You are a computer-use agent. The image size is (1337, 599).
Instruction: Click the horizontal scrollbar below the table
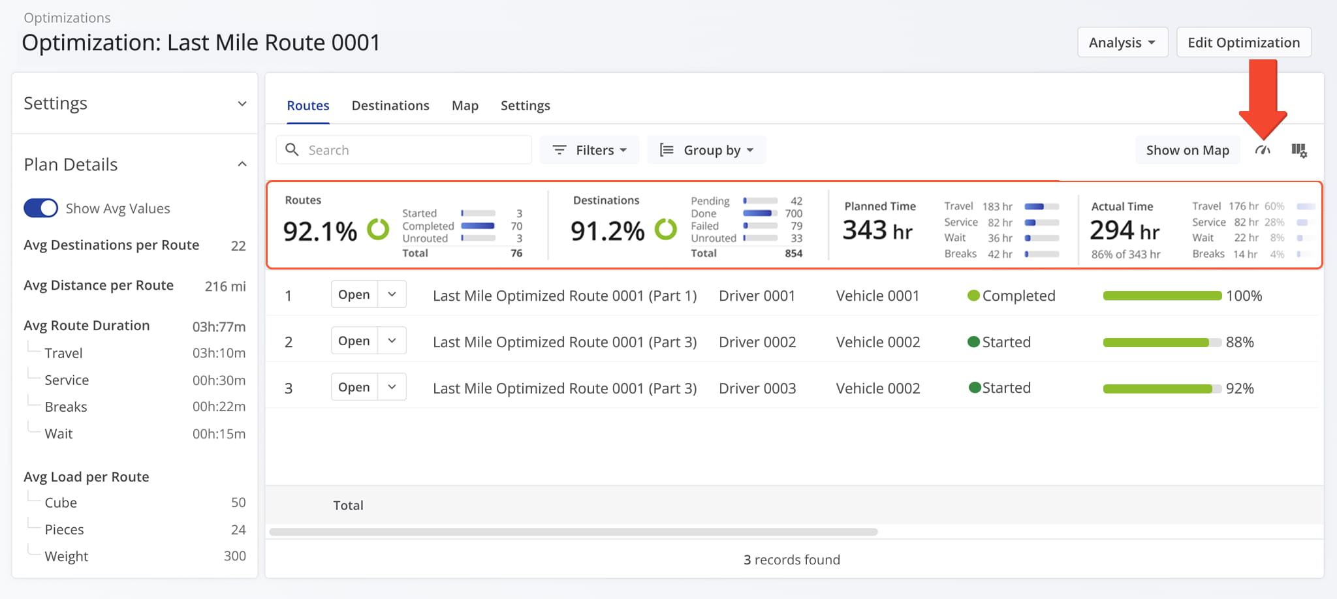point(573,532)
